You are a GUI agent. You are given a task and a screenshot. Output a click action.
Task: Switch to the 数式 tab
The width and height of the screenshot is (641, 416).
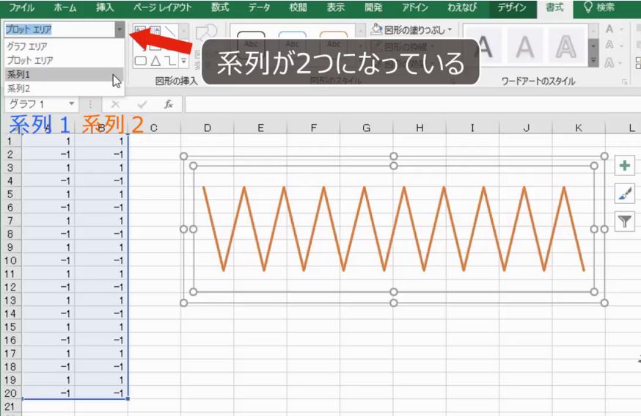(x=220, y=7)
